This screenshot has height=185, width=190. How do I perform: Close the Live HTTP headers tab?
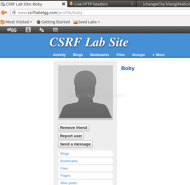tap(132, 4)
